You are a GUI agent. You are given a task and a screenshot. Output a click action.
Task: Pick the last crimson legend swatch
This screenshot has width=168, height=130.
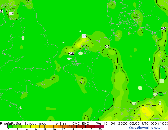101,127
